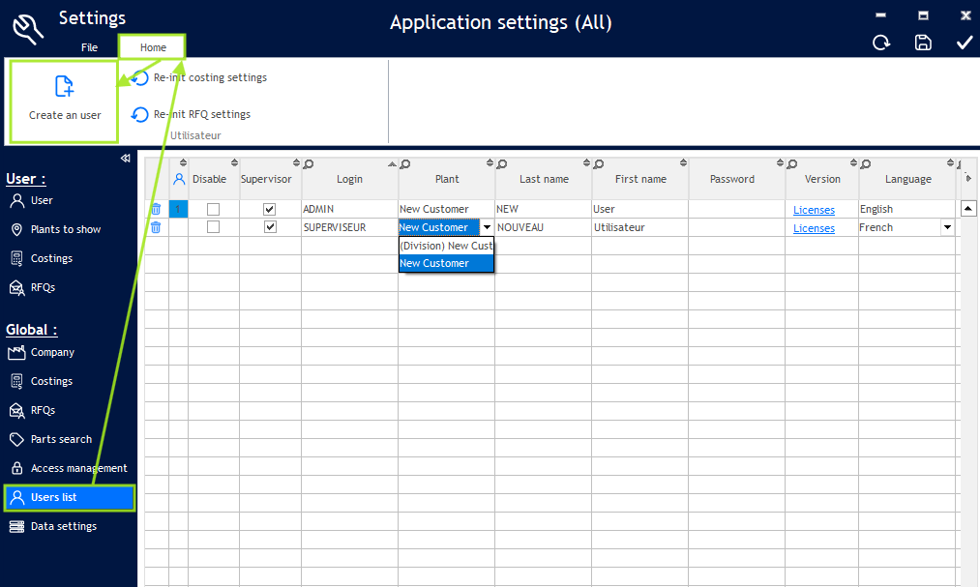The height and width of the screenshot is (587, 980).
Task: Click the checkmark validate icon
Action: click(x=964, y=43)
